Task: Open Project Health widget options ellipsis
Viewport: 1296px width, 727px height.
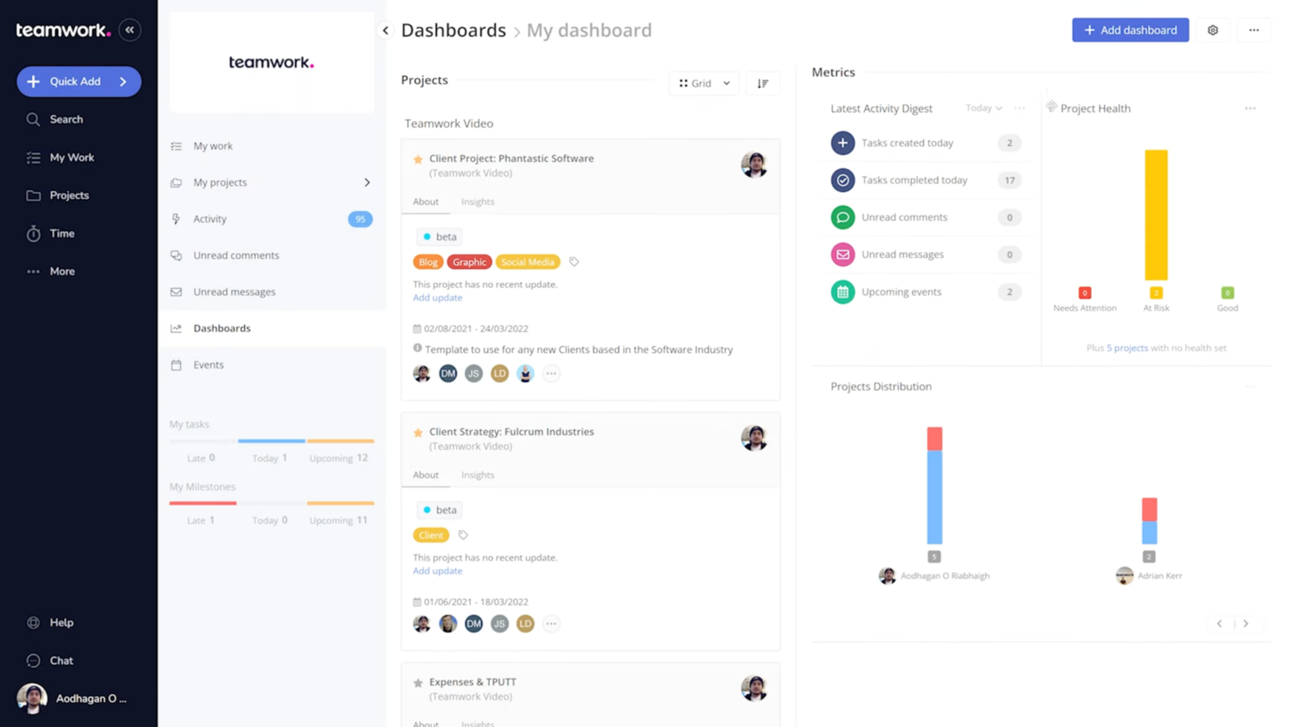Action: pyautogui.click(x=1250, y=109)
